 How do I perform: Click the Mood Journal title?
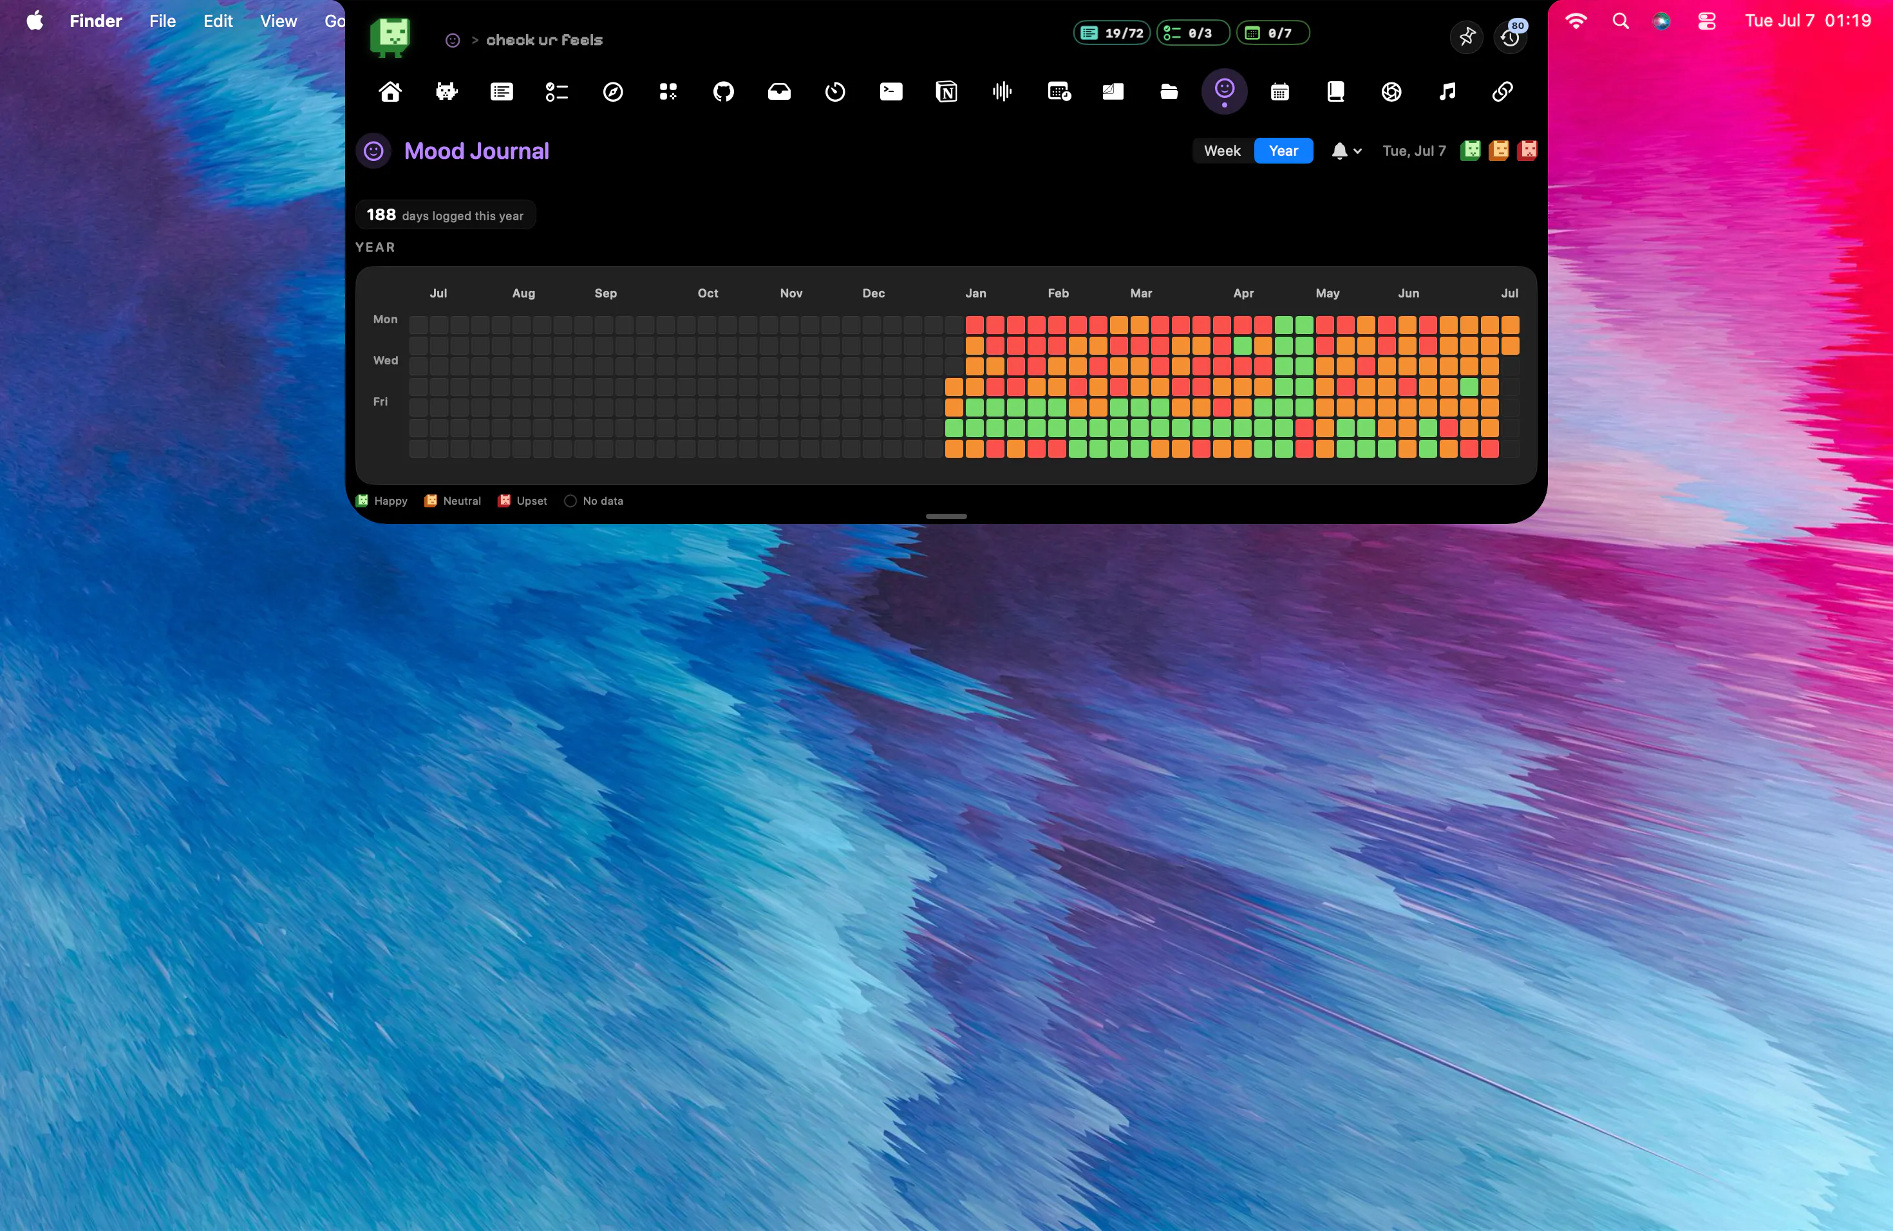(476, 151)
